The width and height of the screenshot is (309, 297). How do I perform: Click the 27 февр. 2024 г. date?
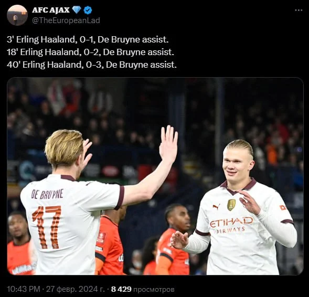coord(75,289)
